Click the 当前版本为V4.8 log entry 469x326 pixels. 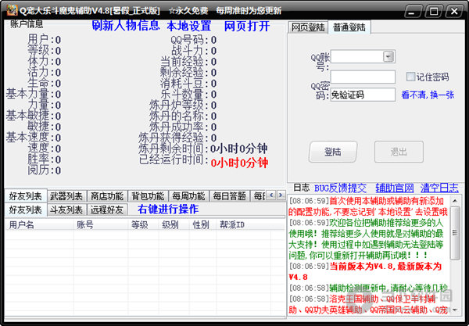click(365, 271)
